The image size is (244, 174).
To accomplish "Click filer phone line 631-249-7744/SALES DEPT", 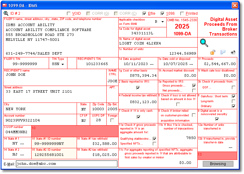I will coord(34,54).
